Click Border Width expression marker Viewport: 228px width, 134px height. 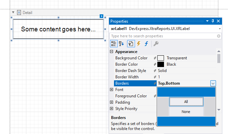click(155, 77)
